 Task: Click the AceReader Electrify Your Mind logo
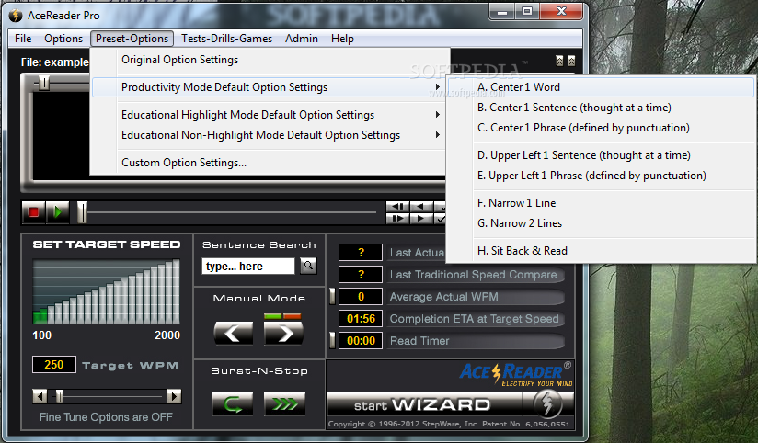516,374
